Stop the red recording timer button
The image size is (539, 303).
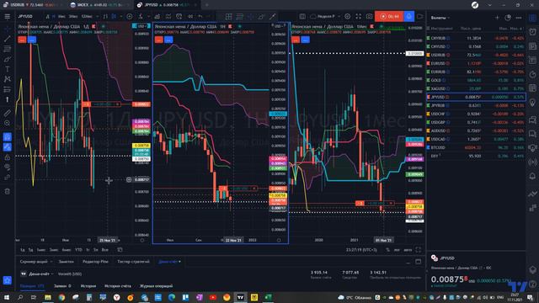(x=389, y=16)
